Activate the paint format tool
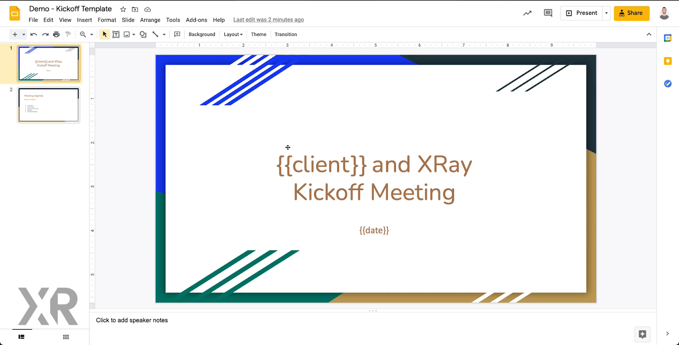Image resolution: width=679 pixels, height=345 pixels. tap(68, 34)
